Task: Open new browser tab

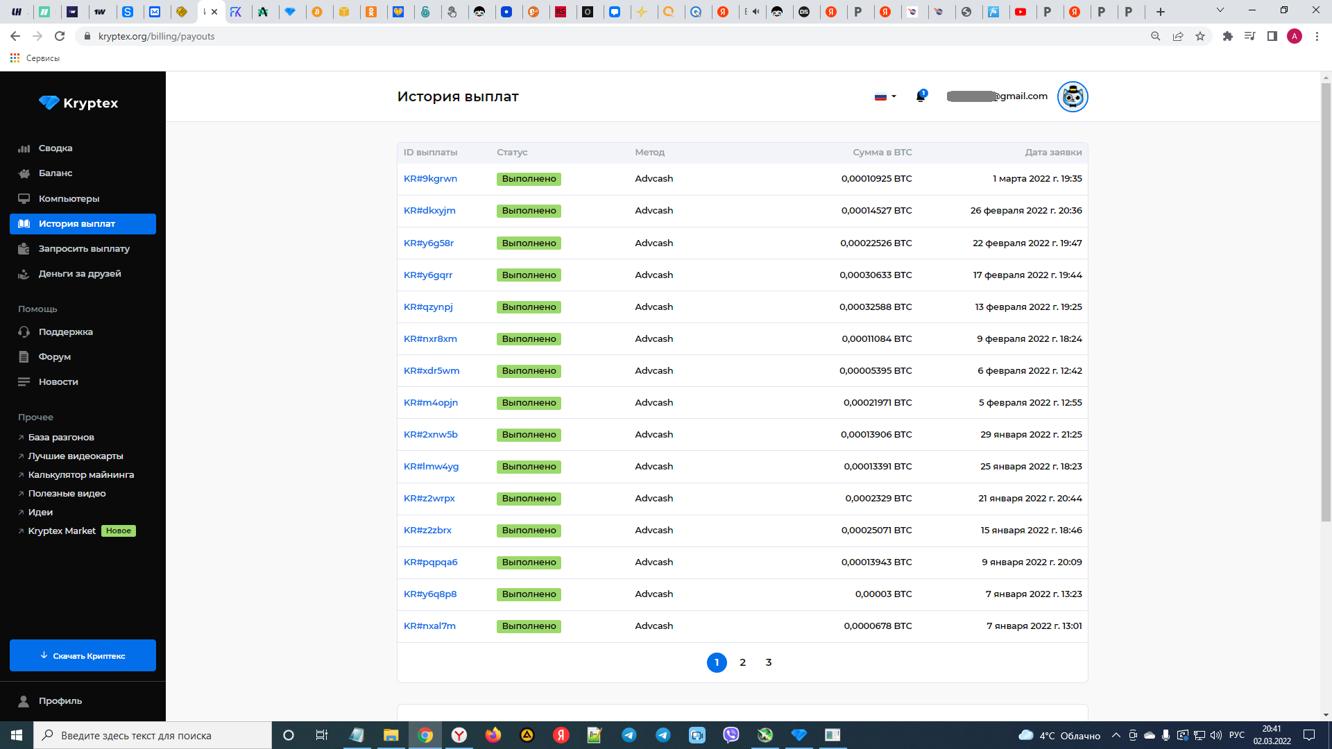Action: pyautogui.click(x=1160, y=12)
